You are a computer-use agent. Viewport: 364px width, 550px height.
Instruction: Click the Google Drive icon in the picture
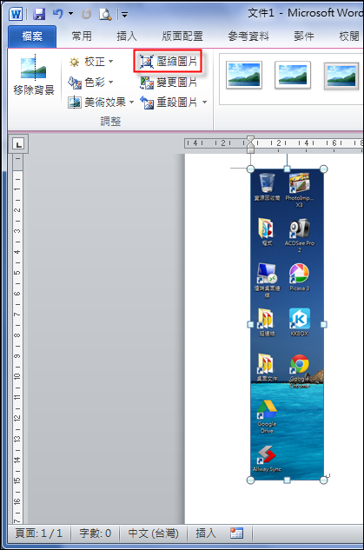267,409
